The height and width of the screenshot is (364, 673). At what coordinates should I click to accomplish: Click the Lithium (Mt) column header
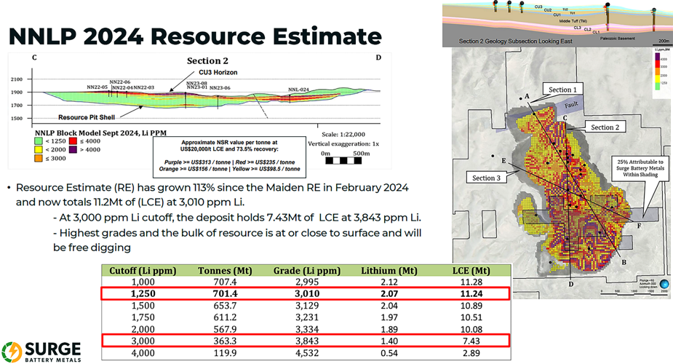(x=389, y=270)
